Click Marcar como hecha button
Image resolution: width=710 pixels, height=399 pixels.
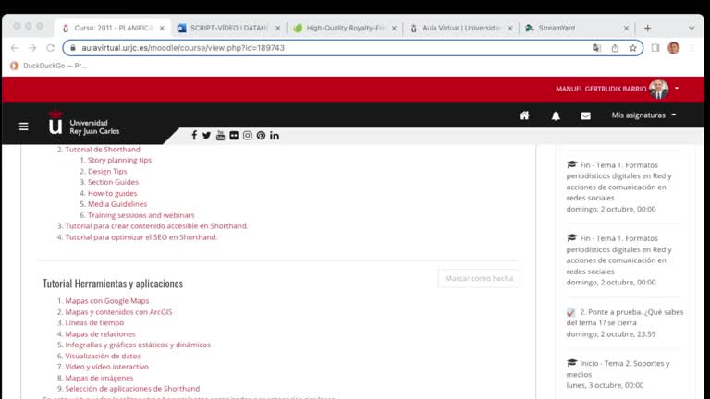479,278
